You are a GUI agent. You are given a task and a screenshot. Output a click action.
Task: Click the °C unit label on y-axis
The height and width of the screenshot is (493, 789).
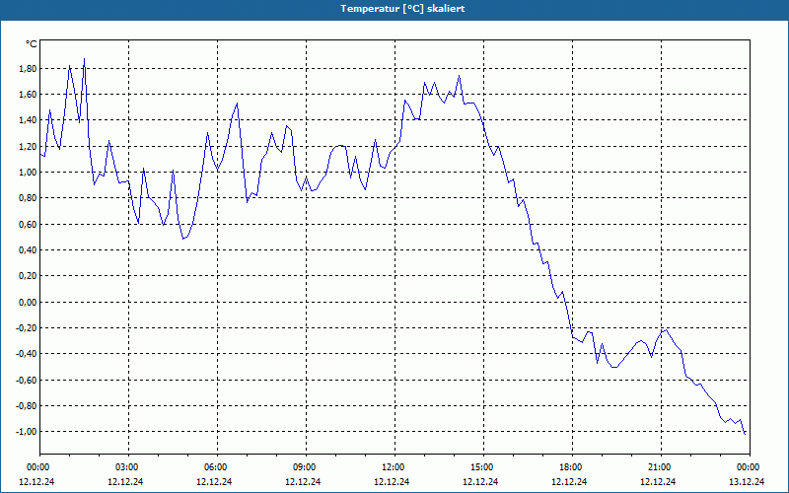pos(32,44)
